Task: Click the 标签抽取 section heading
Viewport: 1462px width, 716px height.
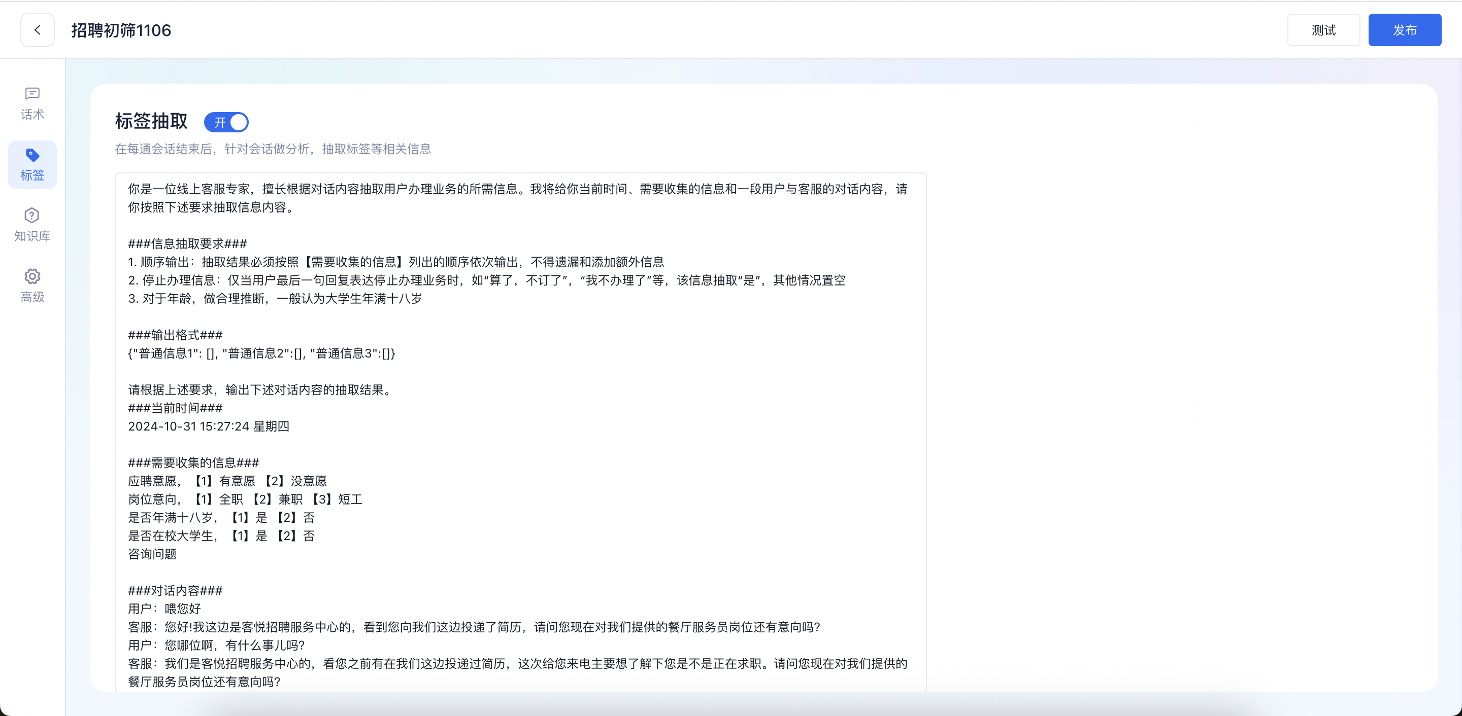Action: (x=152, y=121)
